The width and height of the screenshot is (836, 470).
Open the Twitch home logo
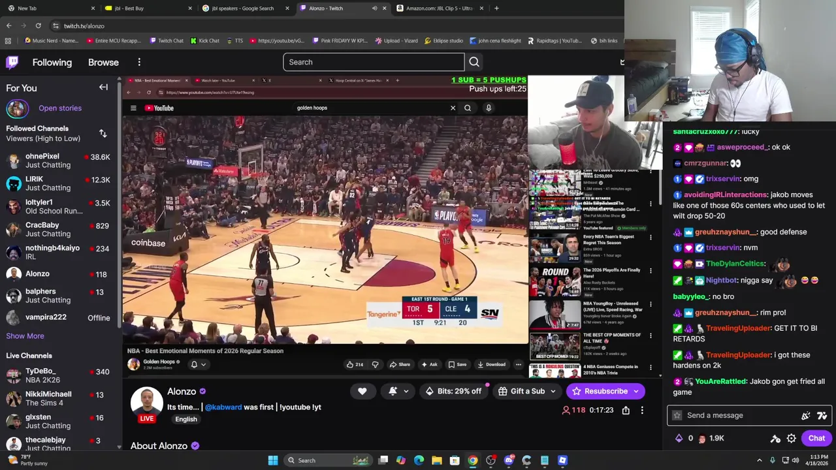click(x=12, y=62)
